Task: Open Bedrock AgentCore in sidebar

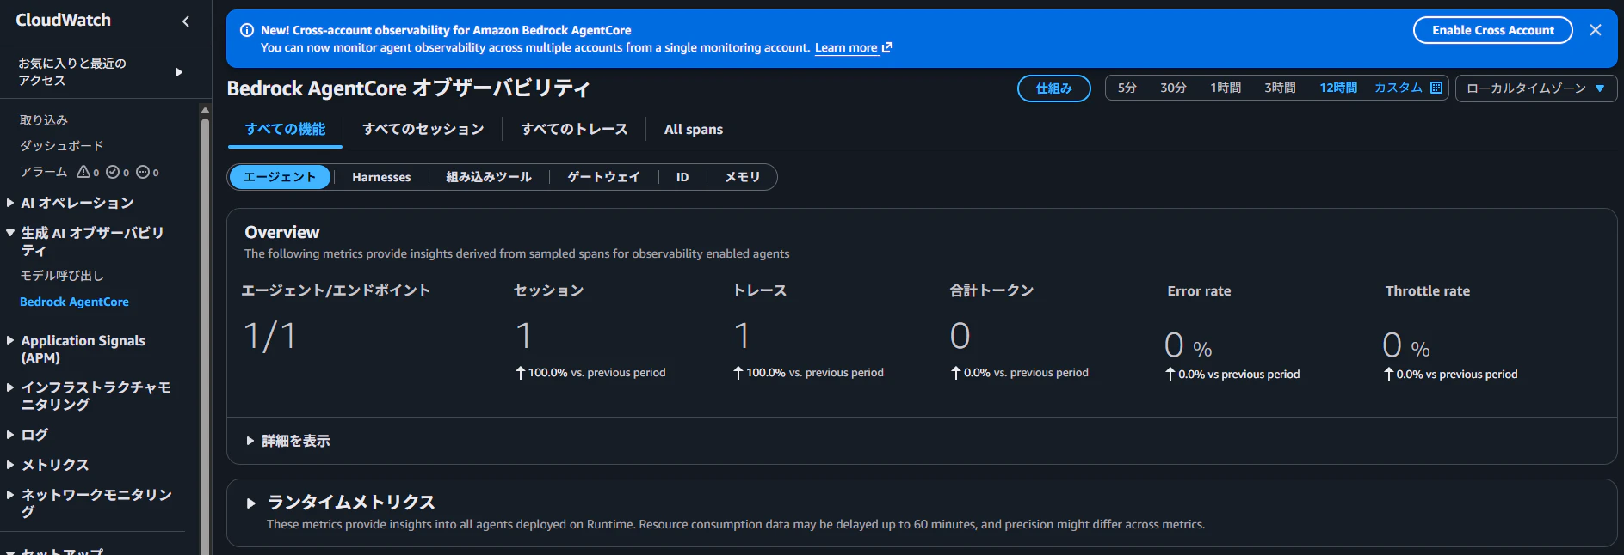Action: pos(74,302)
